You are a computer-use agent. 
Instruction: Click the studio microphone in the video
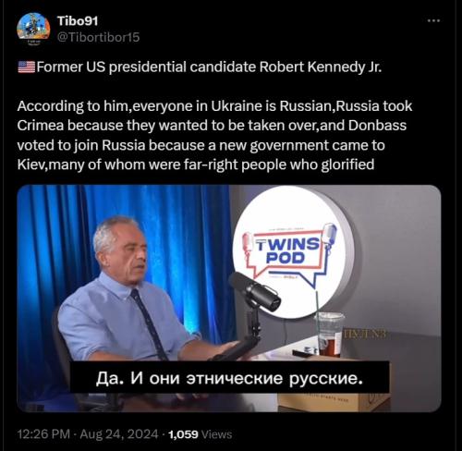click(x=255, y=291)
